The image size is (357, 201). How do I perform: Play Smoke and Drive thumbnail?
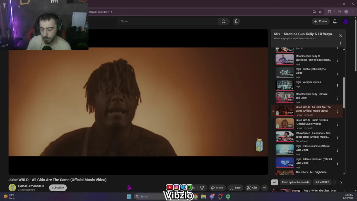[x=284, y=97]
